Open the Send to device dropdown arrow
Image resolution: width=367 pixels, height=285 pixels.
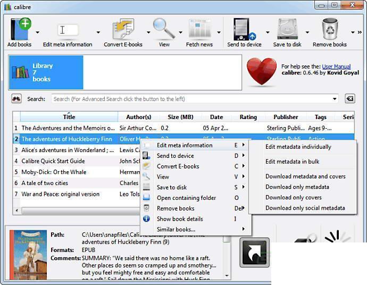coord(268,32)
